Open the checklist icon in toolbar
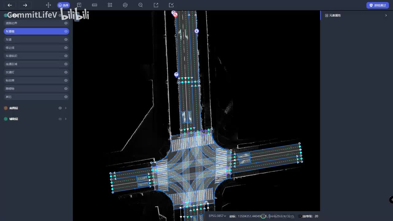393x221 pixels. coord(110,5)
